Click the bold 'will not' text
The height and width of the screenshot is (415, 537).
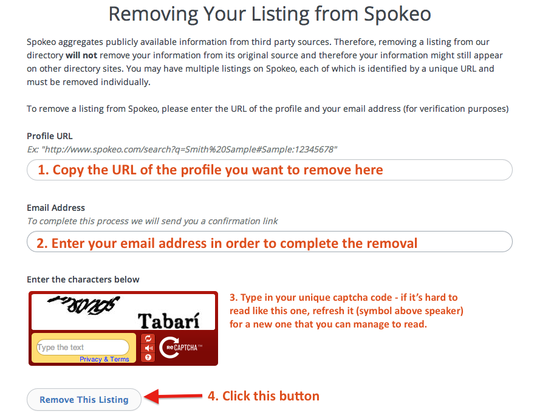[x=81, y=55]
